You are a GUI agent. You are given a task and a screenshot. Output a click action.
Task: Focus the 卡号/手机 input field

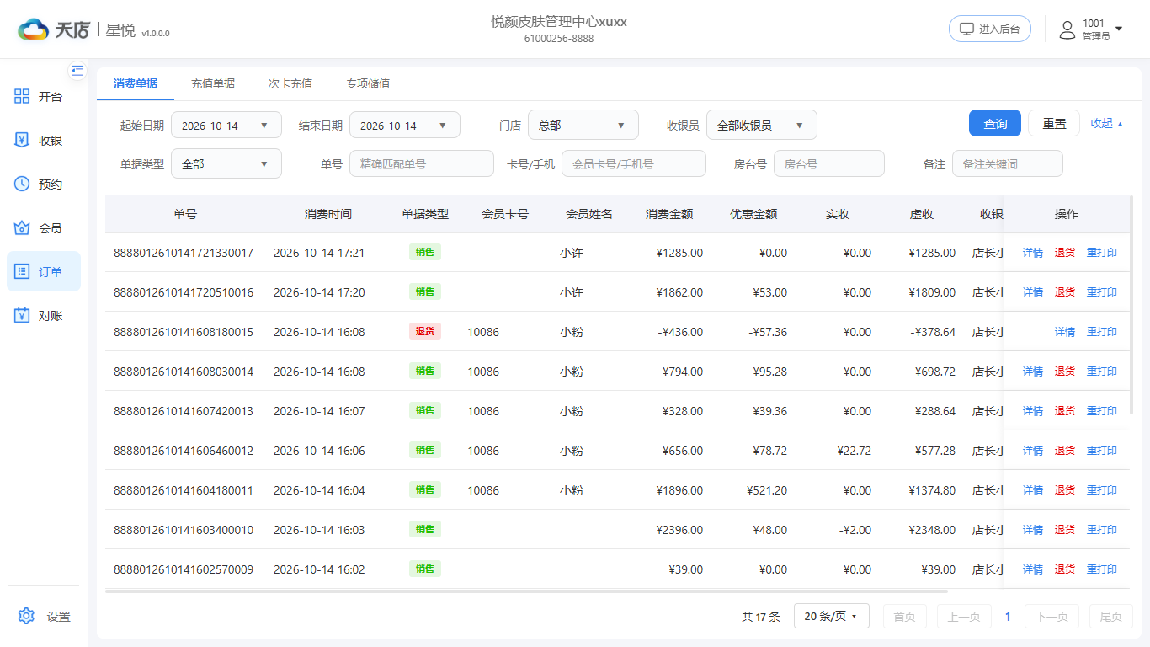[634, 164]
